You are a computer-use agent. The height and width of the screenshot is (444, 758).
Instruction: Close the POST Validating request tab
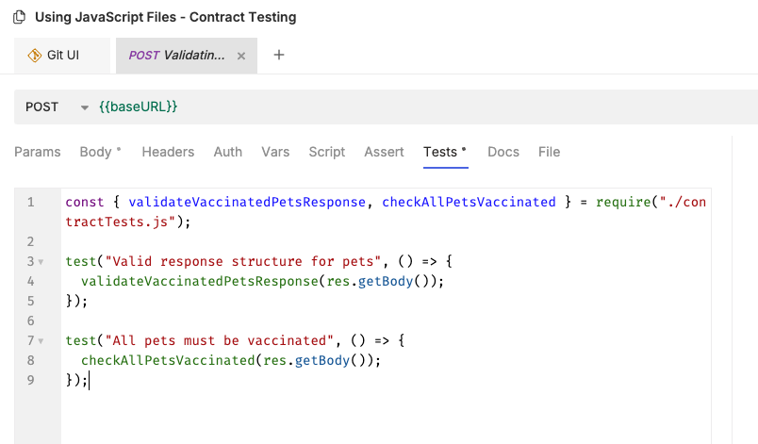pyautogui.click(x=241, y=57)
